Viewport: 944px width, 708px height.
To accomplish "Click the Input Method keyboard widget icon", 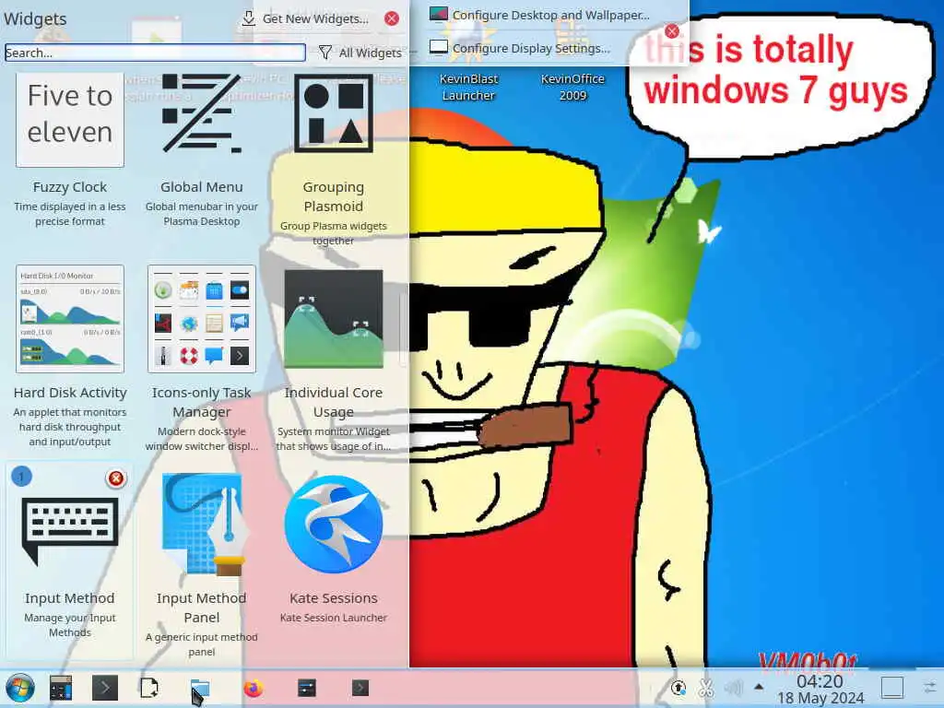I will coord(70,531).
